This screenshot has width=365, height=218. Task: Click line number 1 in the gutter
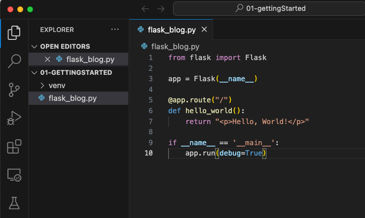pyautogui.click(x=150, y=58)
